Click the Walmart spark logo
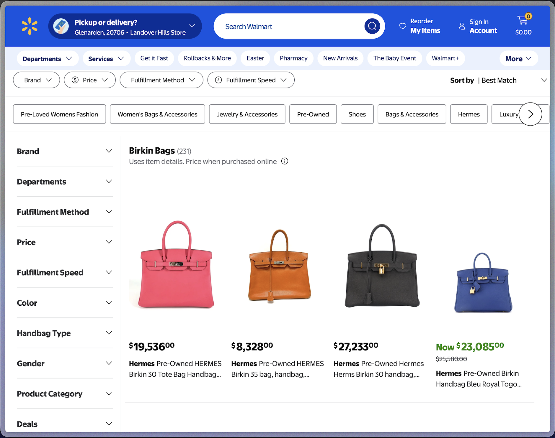This screenshot has width=555, height=438. pos(30,26)
